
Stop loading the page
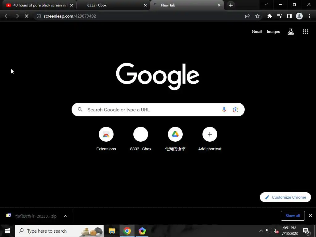pyautogui.click(x=27, y=16)
